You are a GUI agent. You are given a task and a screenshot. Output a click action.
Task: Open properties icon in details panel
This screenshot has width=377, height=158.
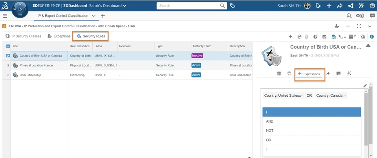279,73
